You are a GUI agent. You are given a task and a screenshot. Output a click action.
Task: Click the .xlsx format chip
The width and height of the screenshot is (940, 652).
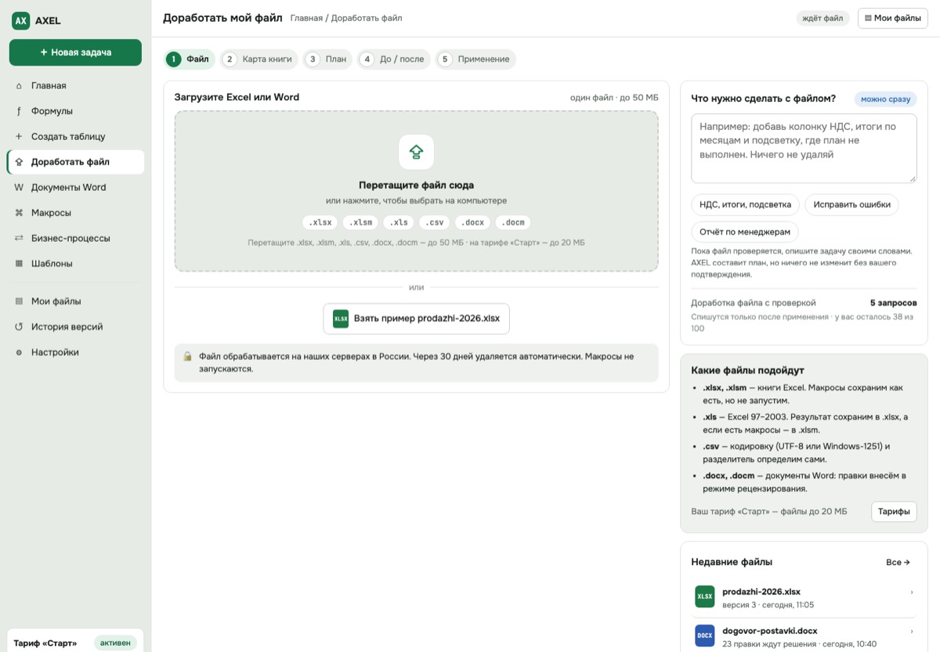pyautogui.click(x=320, y=222)
